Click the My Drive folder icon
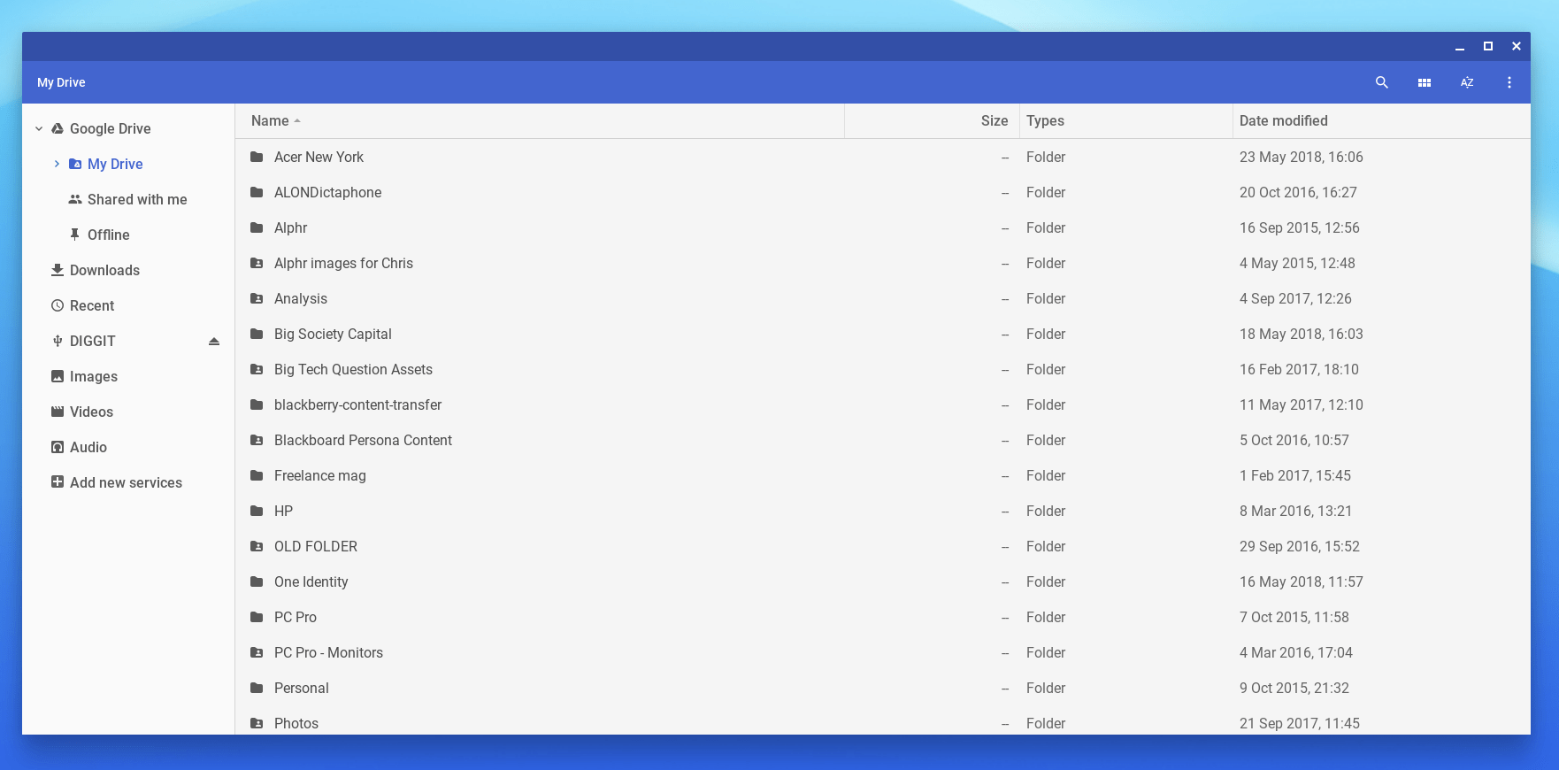 [x=75, y=164]
